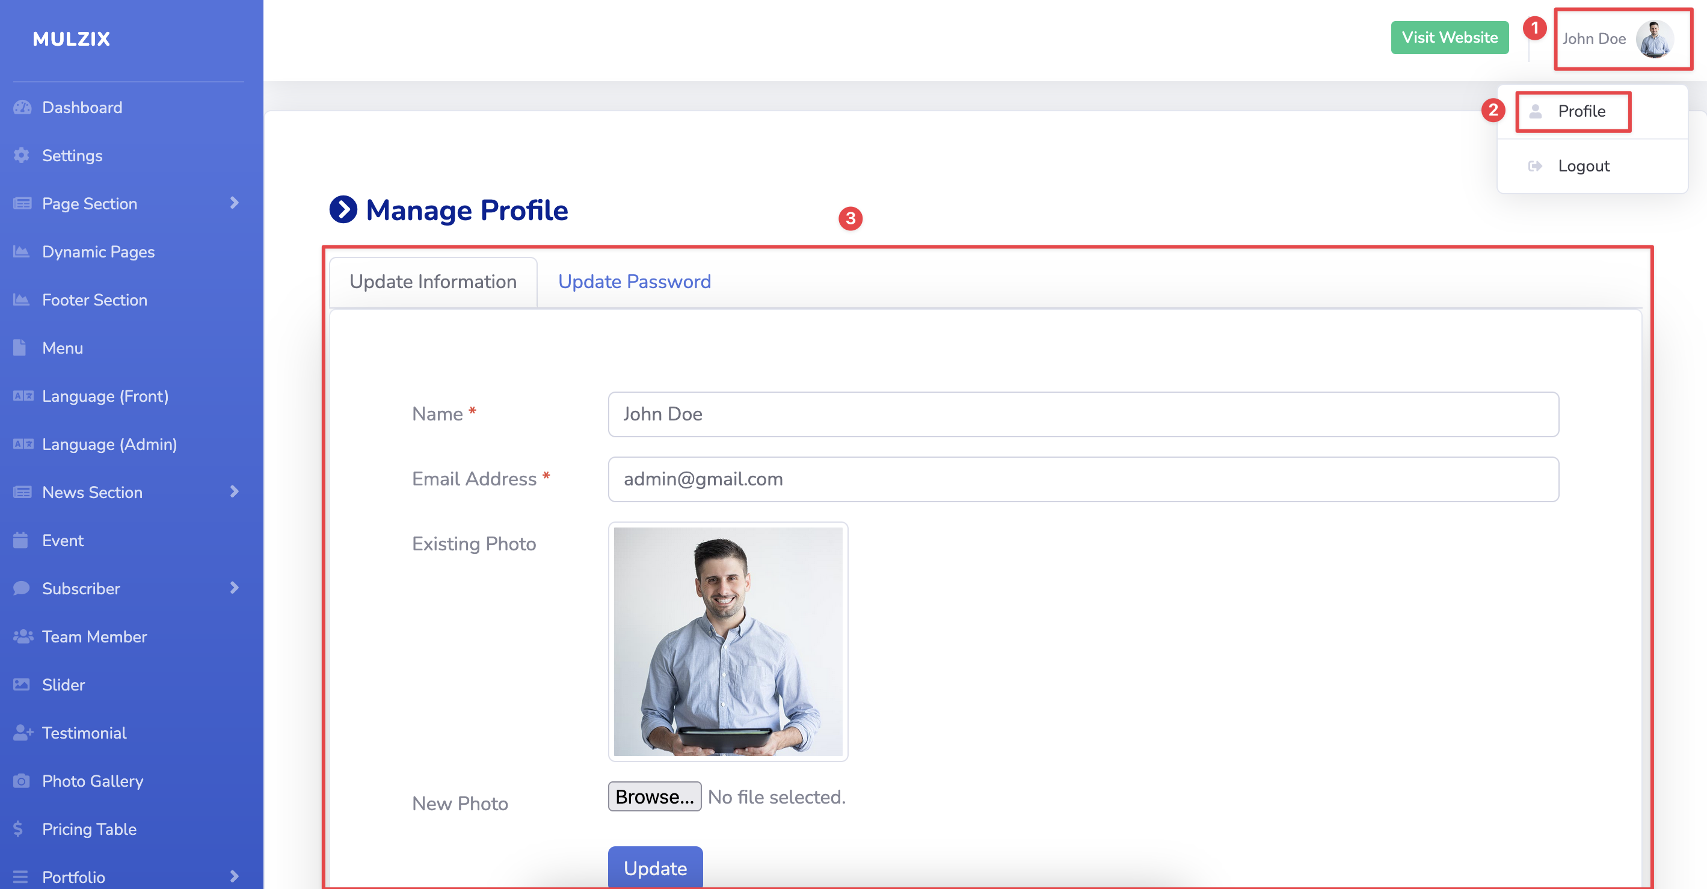
Task: Click the Footer Section chart icon
Action: coord(21,300)
